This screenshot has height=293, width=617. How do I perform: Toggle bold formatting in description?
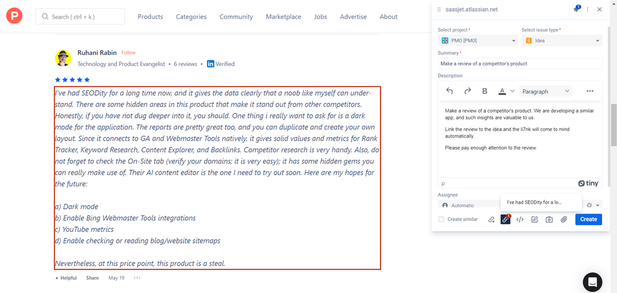[x=485, y=91]
